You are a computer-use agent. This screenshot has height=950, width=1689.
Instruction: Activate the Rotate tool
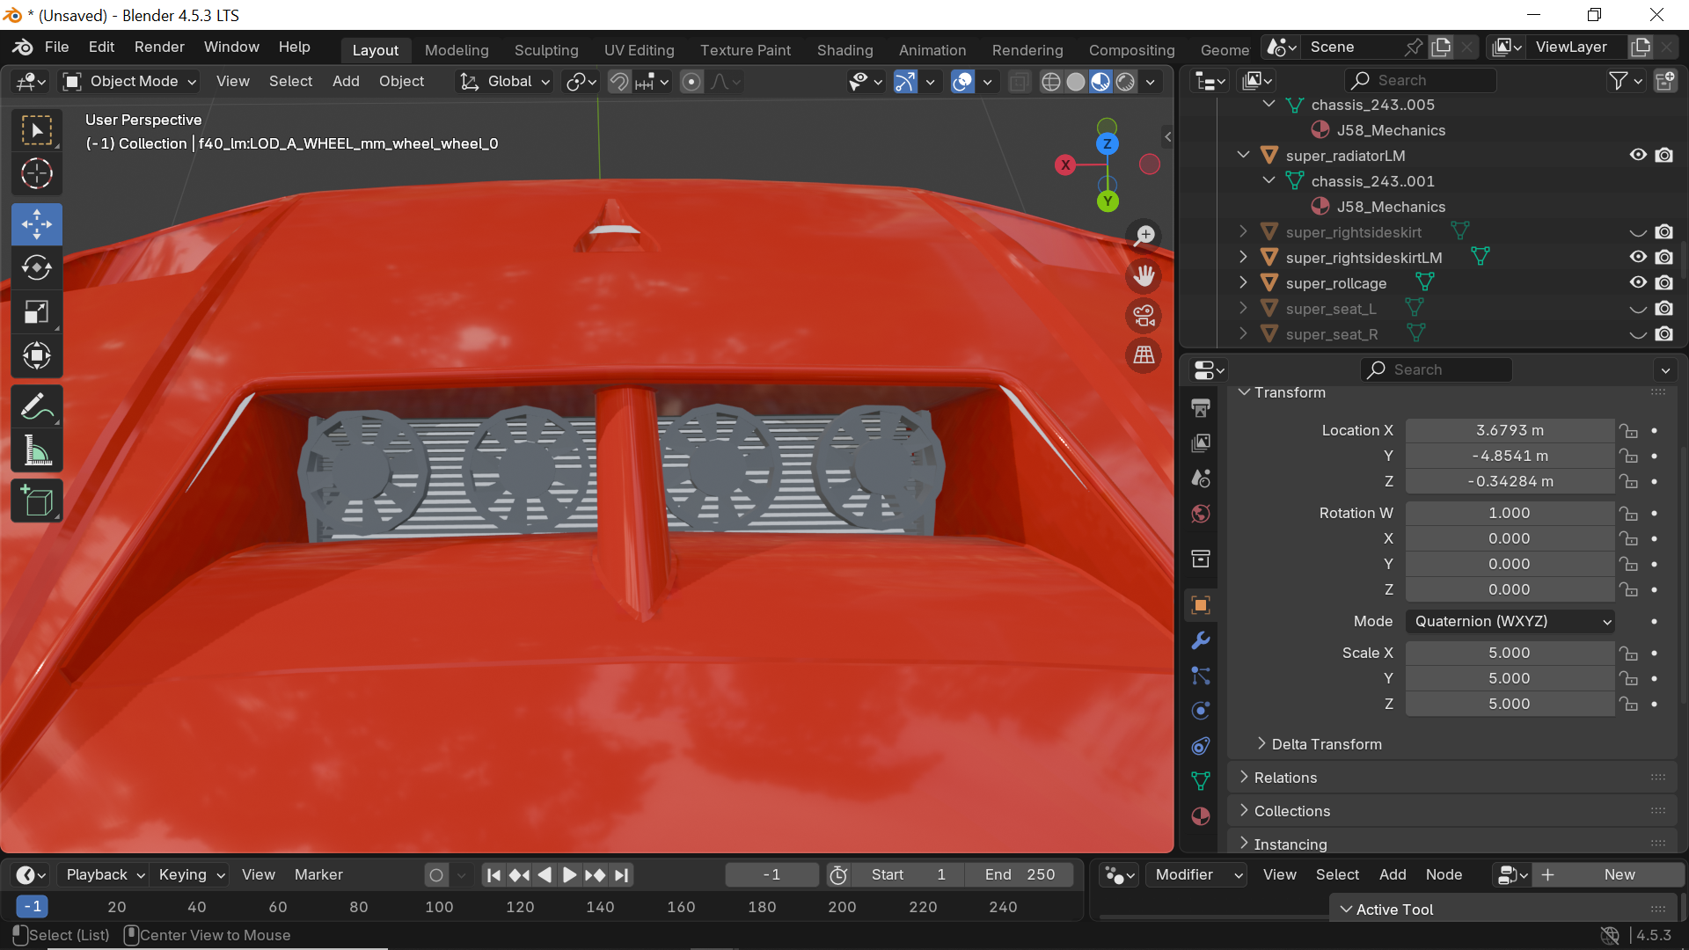pos(36,267)
